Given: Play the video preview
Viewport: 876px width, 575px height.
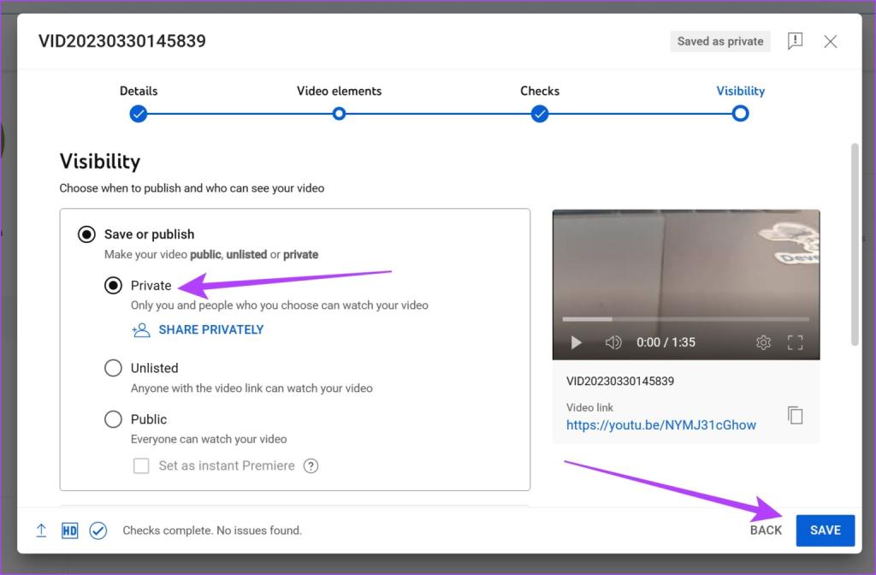Looking at the screenshot, I should coord(576,342).
